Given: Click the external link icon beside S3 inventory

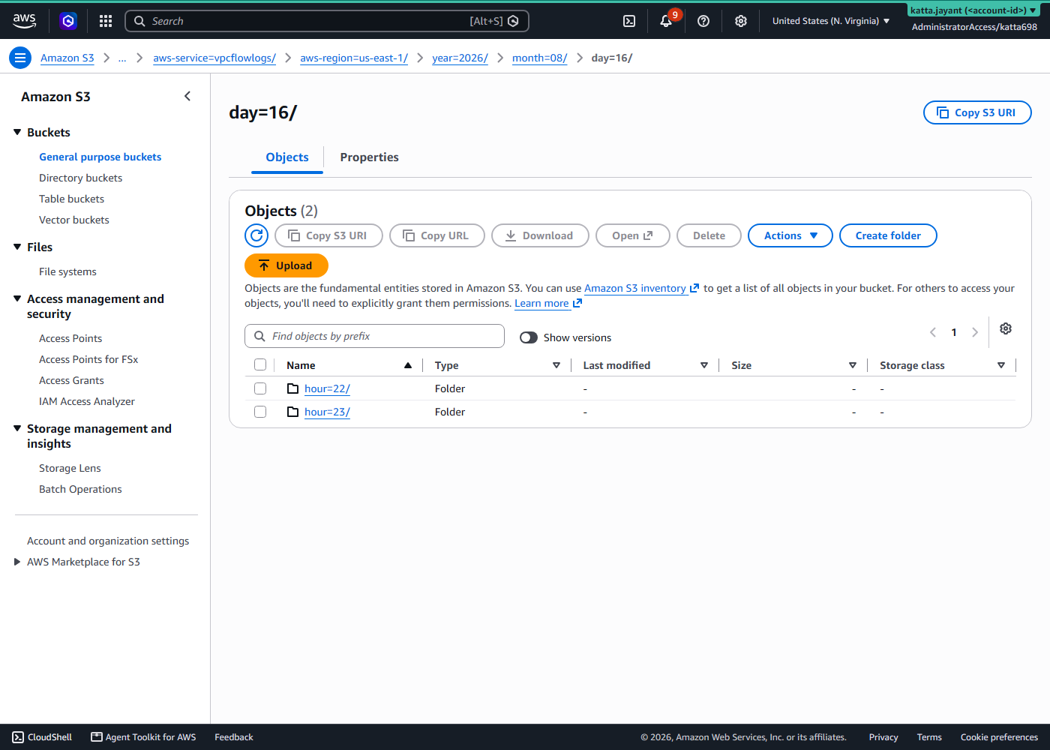Looking at the screenshot, I should pyautogui.click(x=694, y=288).
